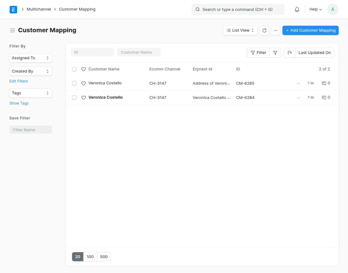The width and height of the screenshot is (348, 273).
Task: Toggle the sidebar hamburger icon
Action: [12, 30]
